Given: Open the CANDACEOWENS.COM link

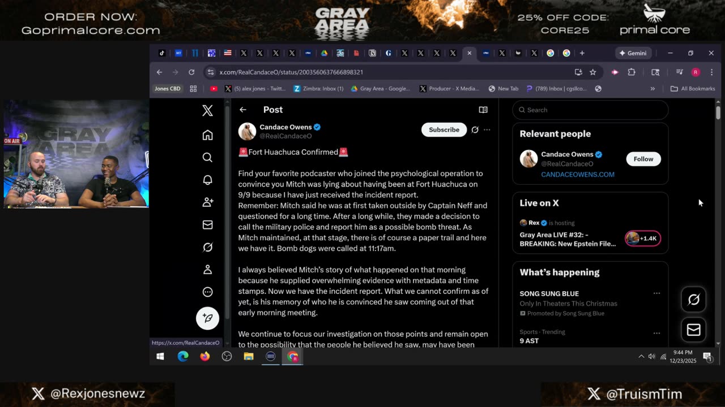Looking at the screenshot, I should click(x=578, y=174).
